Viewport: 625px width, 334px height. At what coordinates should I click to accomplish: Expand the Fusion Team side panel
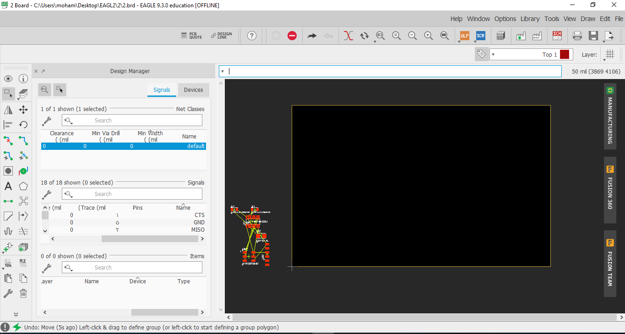point(610,264)
